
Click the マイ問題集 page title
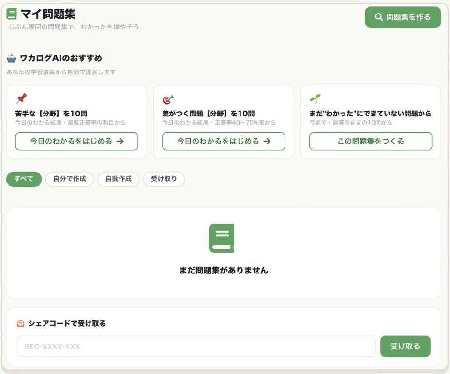(x=48, y=14)
